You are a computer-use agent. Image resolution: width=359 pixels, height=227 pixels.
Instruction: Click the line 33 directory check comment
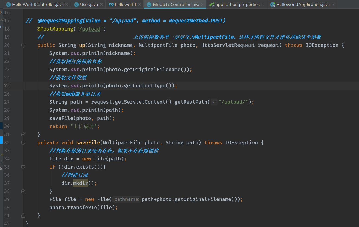[104, 151]
